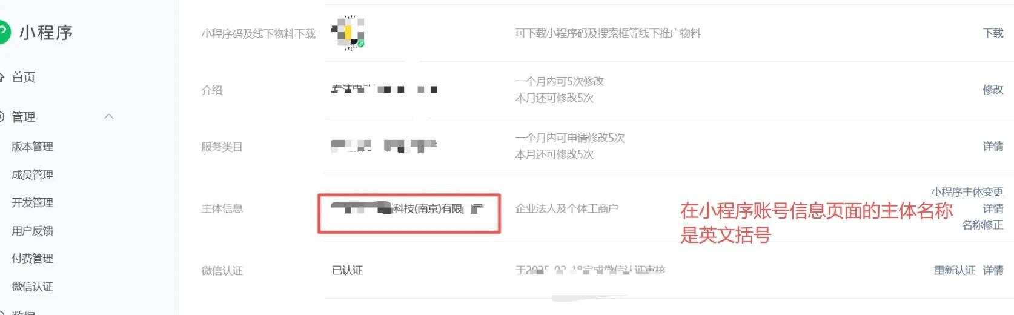
Task: Open 微信认证 in the sidebar
Action: coord(32,287)
